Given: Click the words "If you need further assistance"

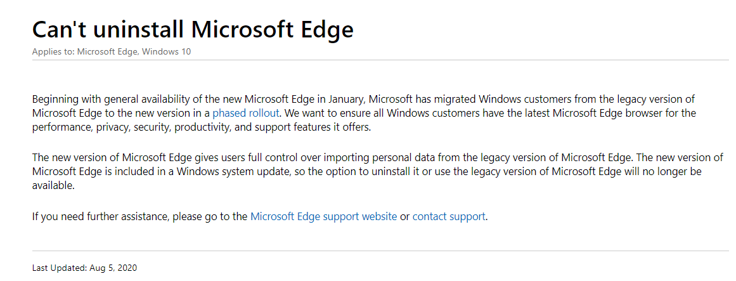Looking at the screenshot, I should [x=100, y=217].
